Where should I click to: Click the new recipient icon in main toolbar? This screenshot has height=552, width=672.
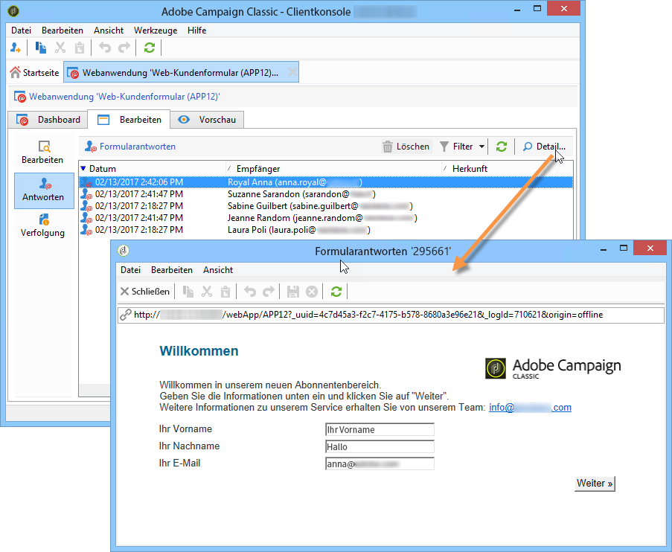[16, 48]
